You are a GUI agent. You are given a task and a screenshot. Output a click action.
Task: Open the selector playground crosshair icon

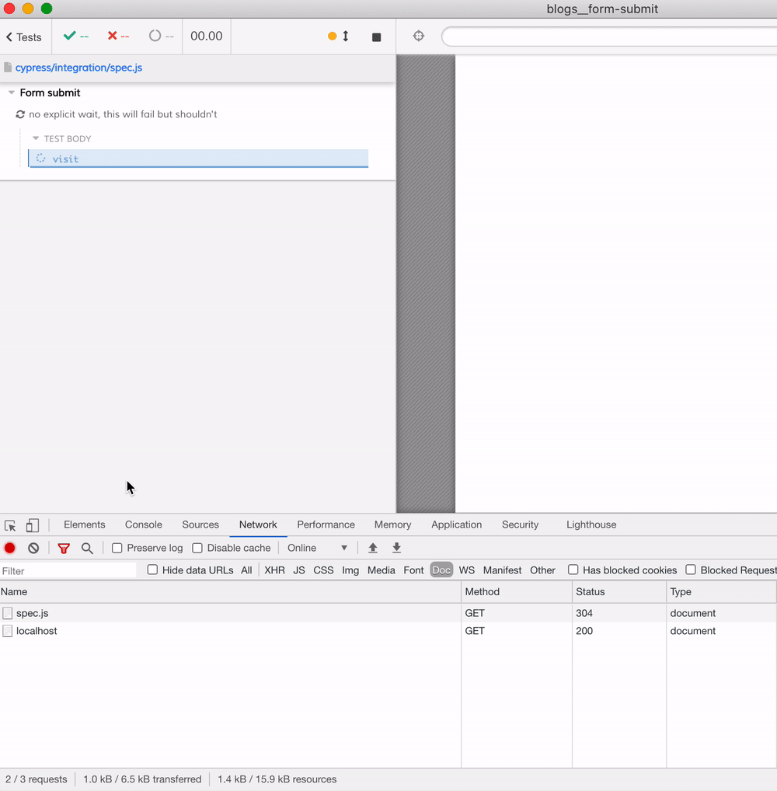coord(419,37)
